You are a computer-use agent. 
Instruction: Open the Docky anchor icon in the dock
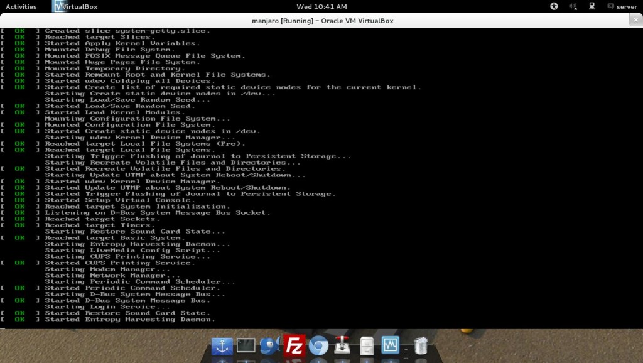click(x=222, y=346)
